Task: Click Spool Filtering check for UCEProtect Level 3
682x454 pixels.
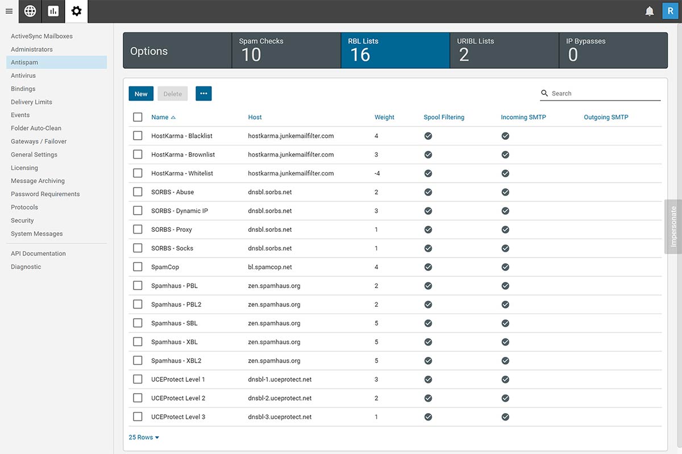Action: [428, 417]
